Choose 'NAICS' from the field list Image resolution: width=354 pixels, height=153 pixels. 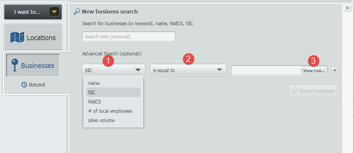click(x=113, y=101)
